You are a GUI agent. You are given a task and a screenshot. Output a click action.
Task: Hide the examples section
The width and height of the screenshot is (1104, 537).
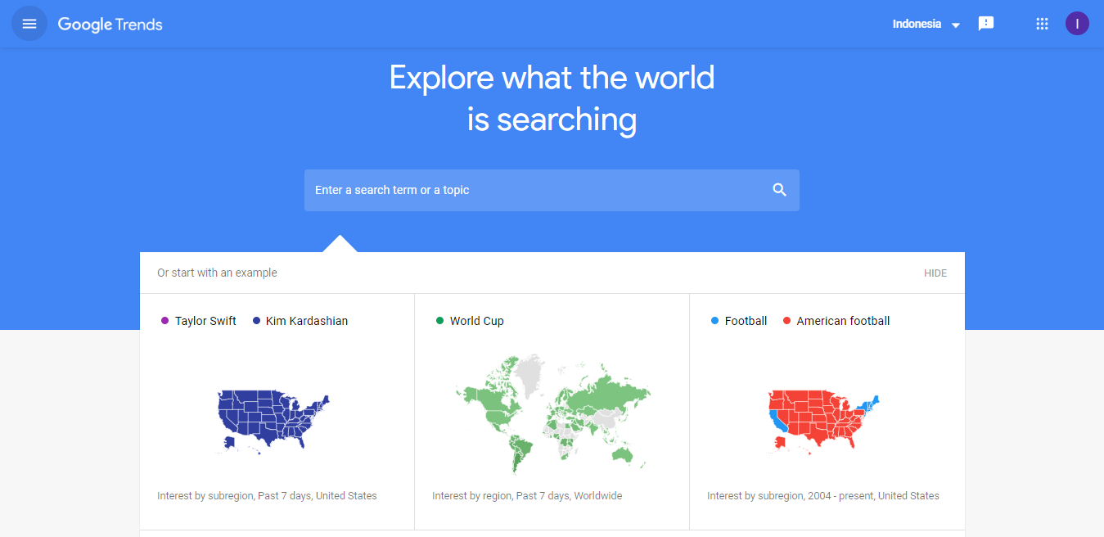tap(935, 273)
